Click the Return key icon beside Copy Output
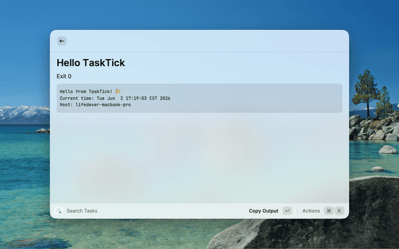The width and height of the screenshot is (399, 249). (x=287, y=210)
